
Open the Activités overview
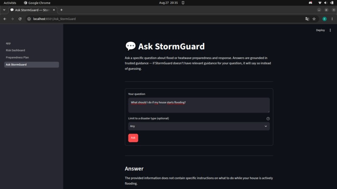(x=10, y=3)
